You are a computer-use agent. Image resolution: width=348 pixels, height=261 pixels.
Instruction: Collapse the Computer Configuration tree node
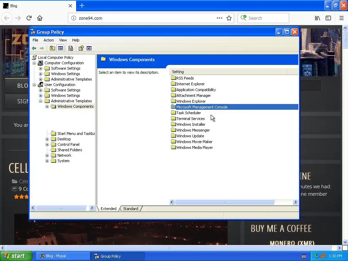point(34,63)
